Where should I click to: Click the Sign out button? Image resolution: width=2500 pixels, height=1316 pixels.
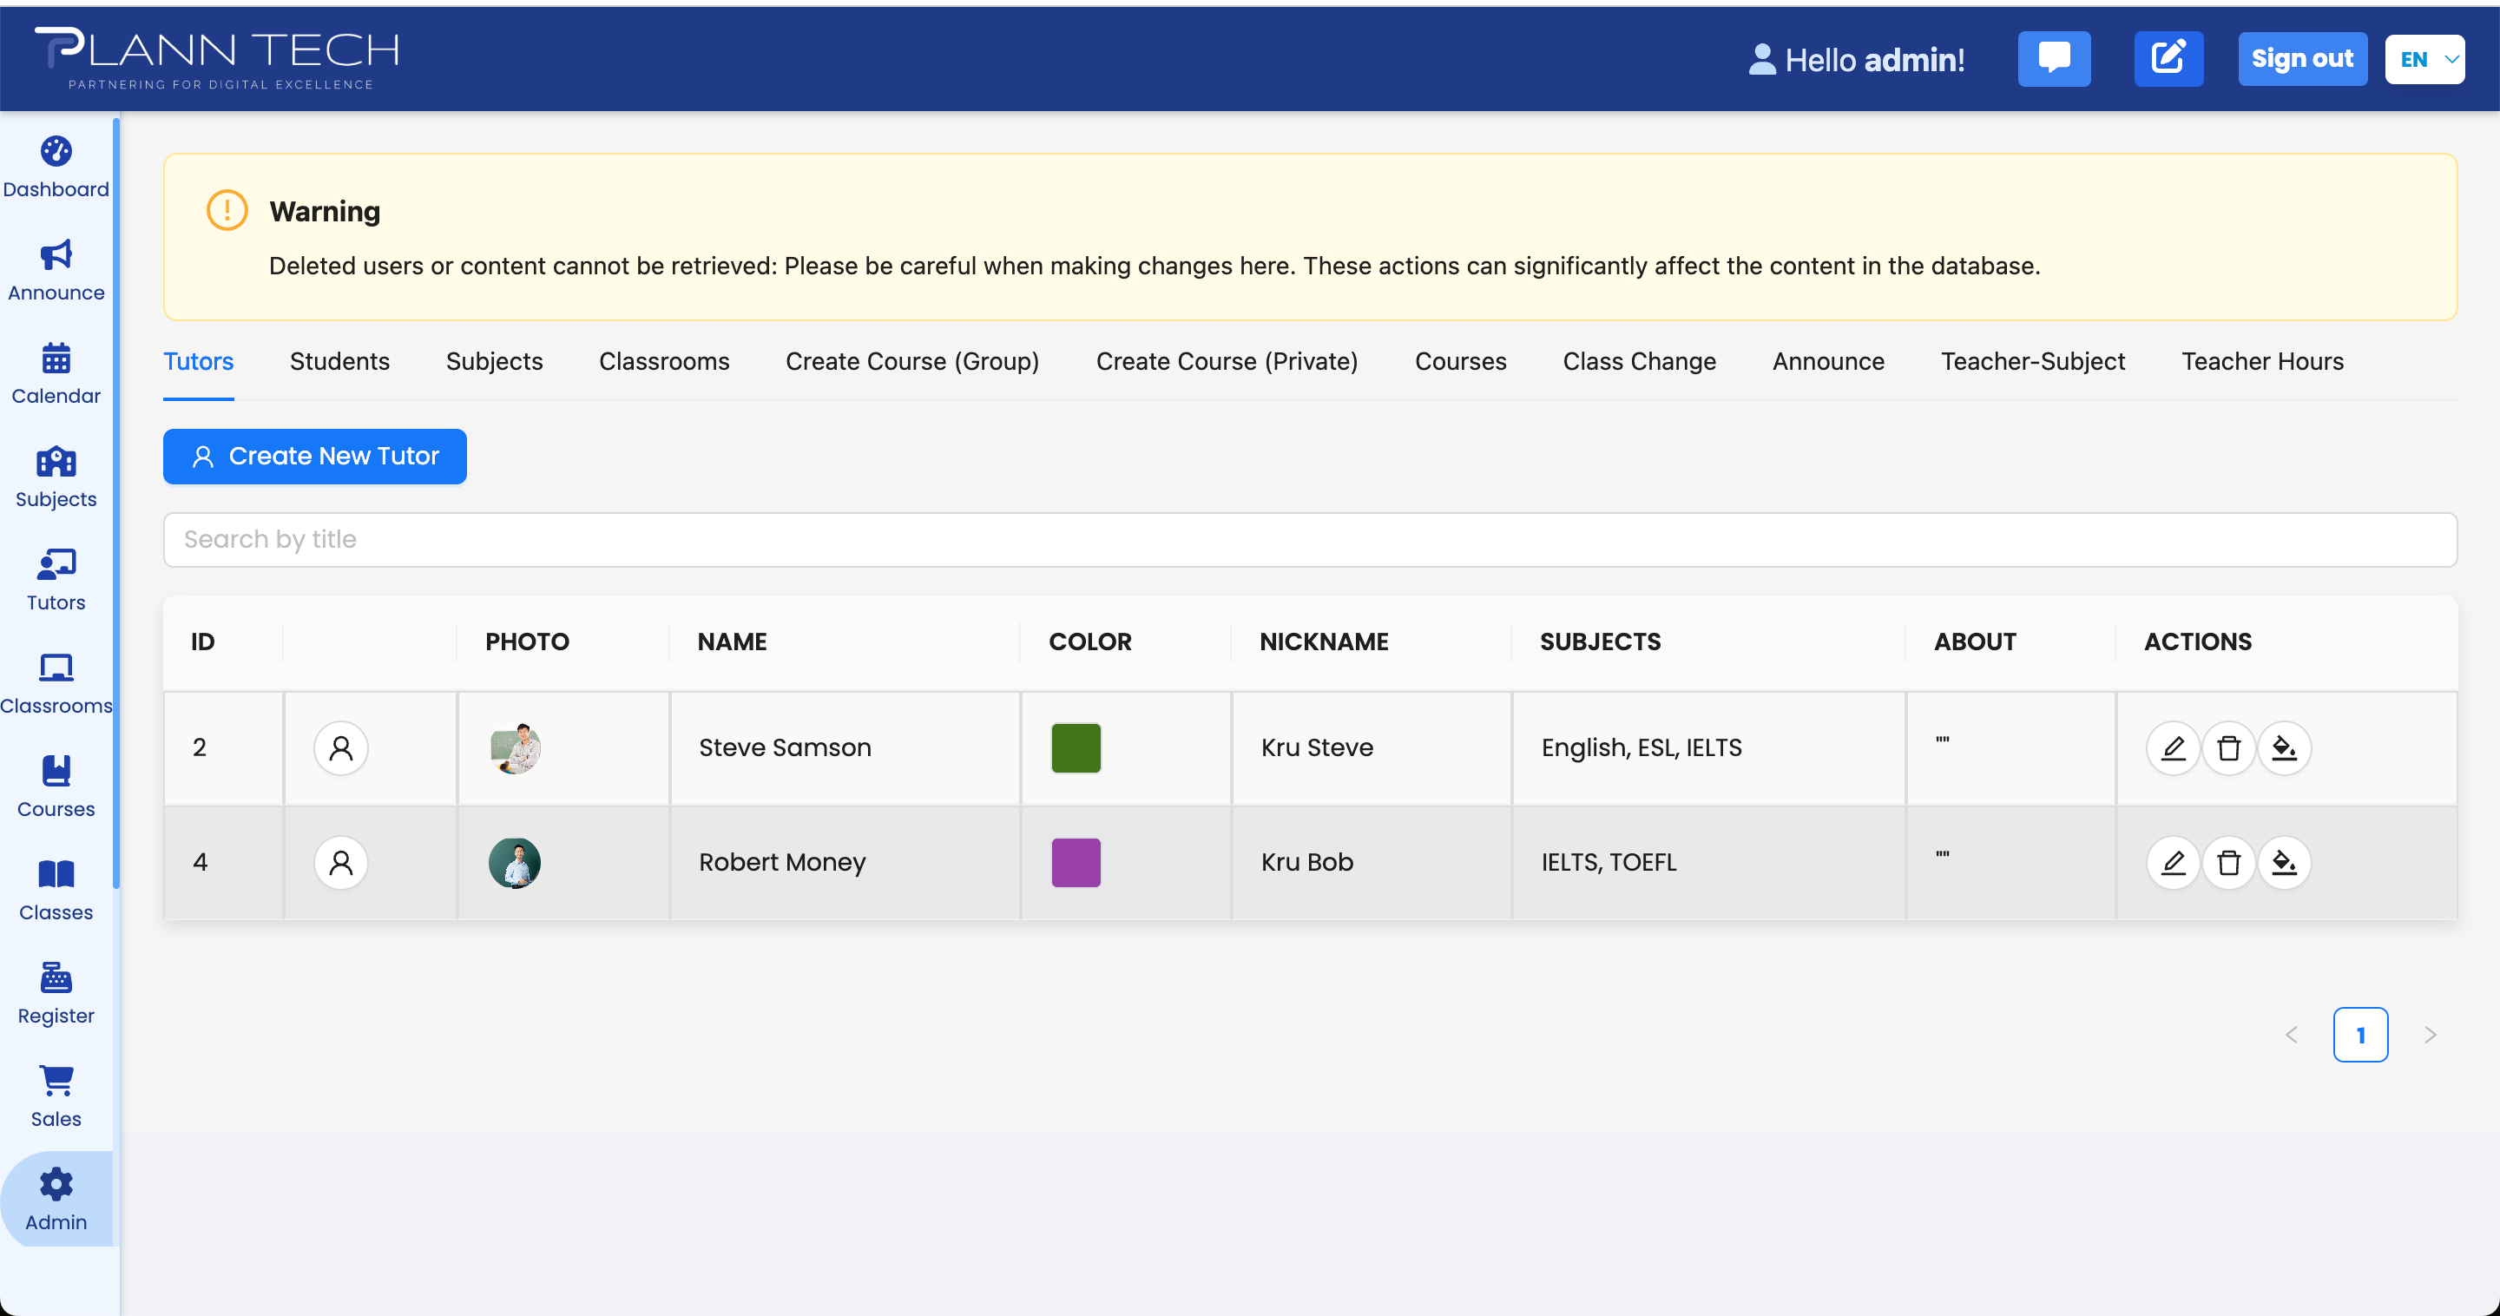click(2301, 58)
